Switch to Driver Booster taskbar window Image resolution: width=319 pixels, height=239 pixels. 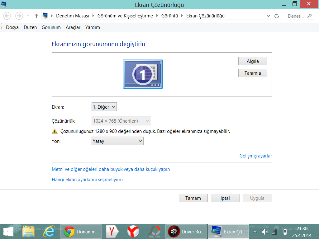pyautogui.click(x=186, y=232)
